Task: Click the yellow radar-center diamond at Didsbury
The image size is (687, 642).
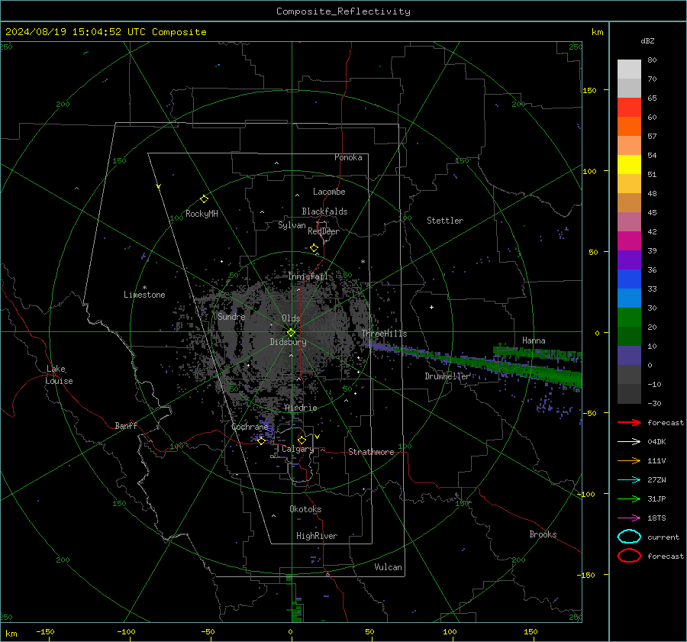Action: coord(291,333)
